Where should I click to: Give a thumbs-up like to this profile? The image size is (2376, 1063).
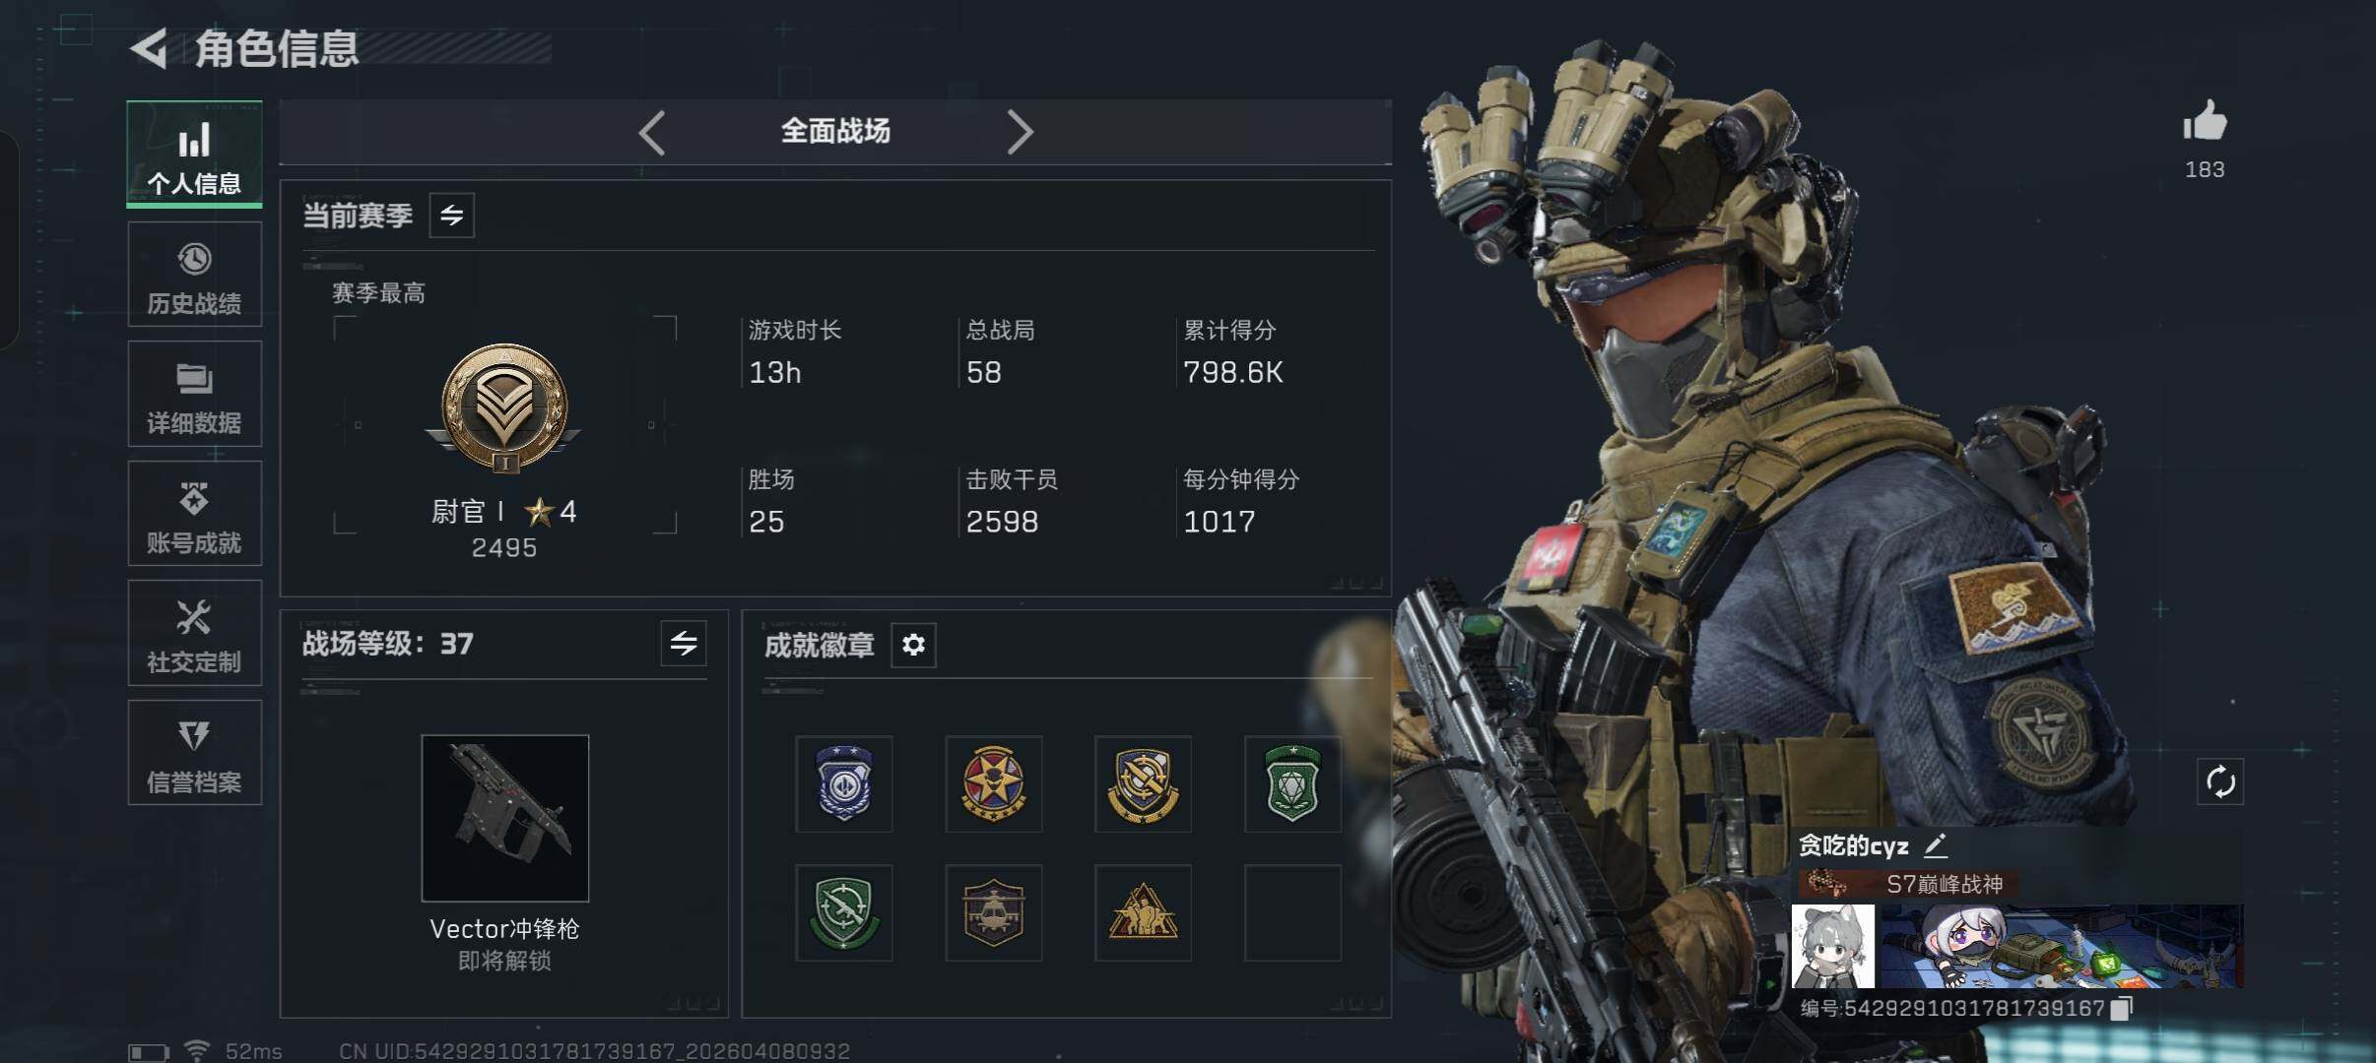[x=2205, y=122]
